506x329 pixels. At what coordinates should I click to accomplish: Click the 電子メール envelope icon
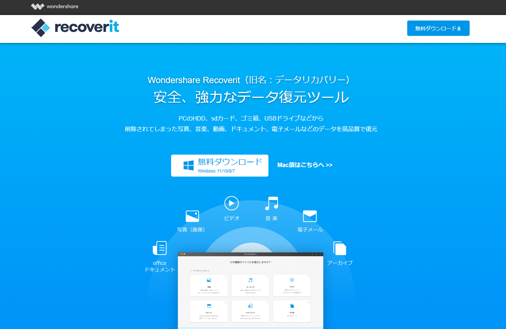(x=310, y=216)
